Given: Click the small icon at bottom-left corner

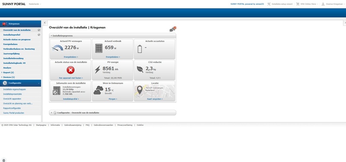Looking at the screenshot, I should (x=4, y=160).
